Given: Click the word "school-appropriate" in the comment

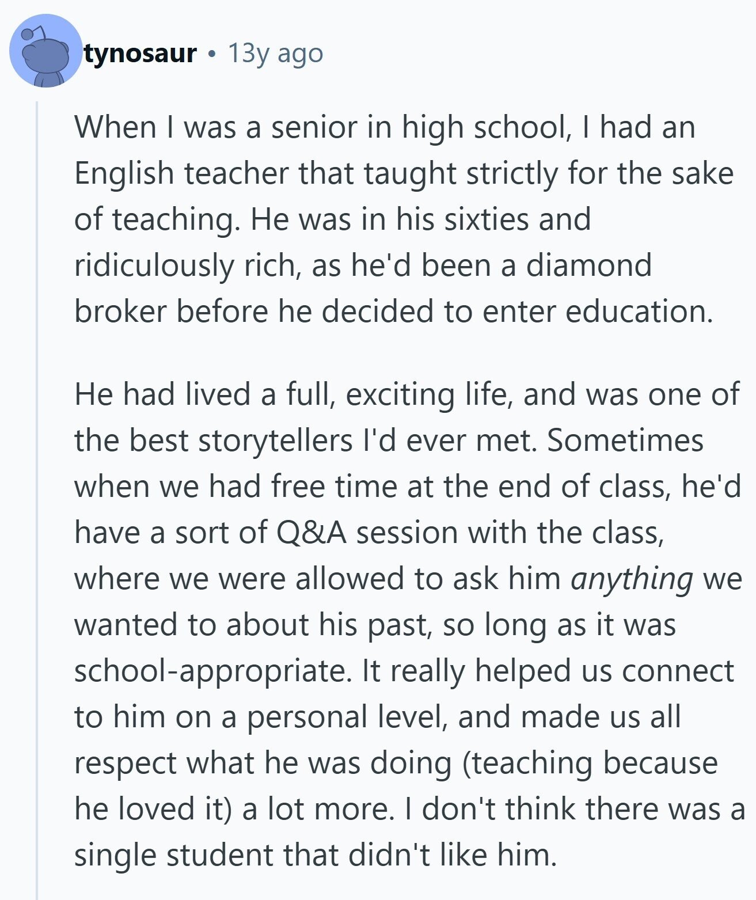Looking at the screenshot, I should tap(212, 671).
